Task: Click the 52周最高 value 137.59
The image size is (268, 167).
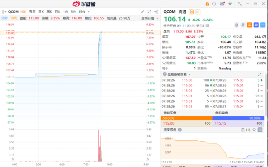Action: point(190,58)
